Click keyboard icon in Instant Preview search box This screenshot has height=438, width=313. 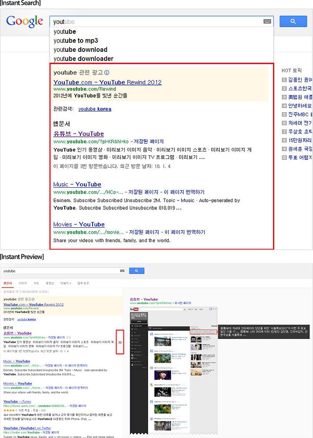(122, 271)
